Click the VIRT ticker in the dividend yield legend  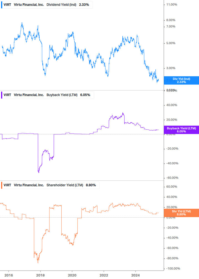7,5
